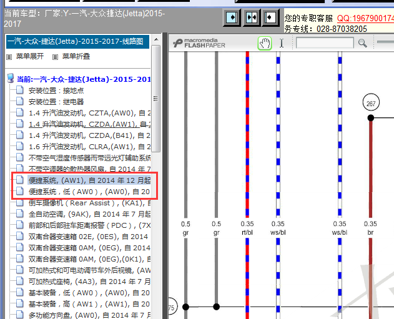394x319 pixels.
Task: Click the red QQ customer service link
Action: [x=365, y=18]
